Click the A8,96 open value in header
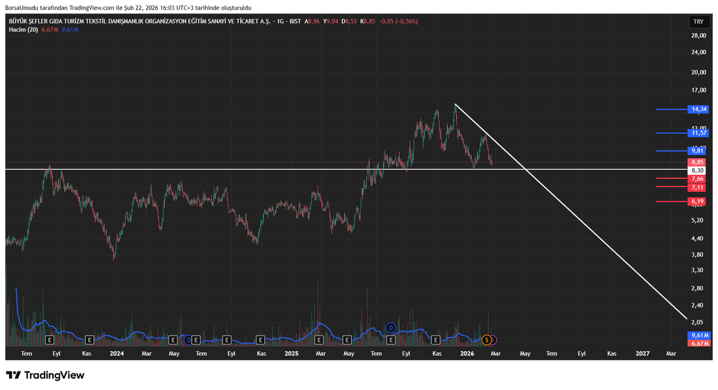This screenshot has width=718, height=390. (x=312, y=21)
